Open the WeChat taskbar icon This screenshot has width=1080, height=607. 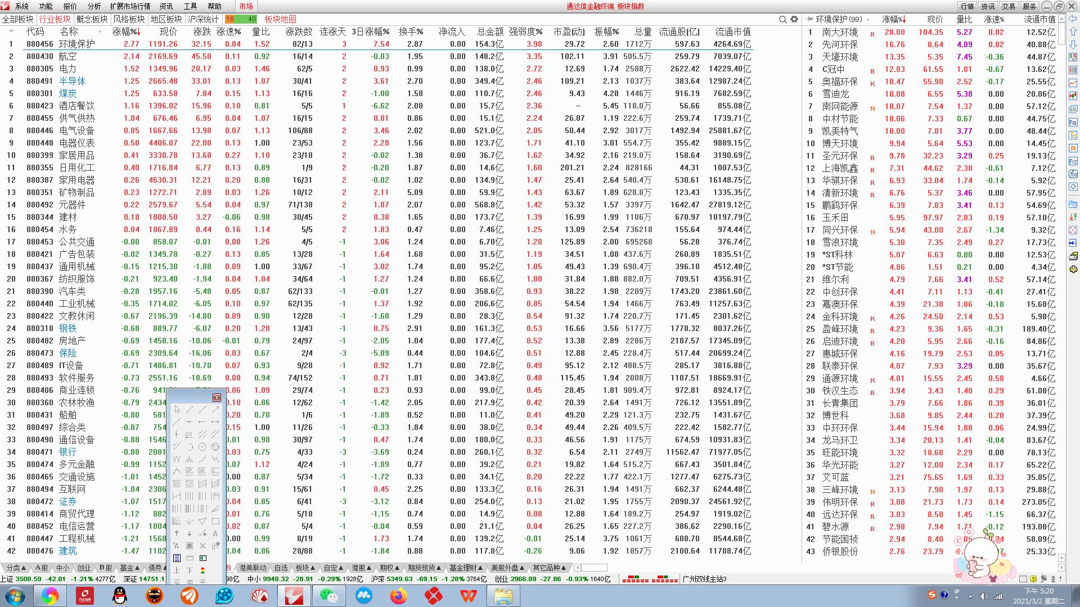click(x=328, y=596)
